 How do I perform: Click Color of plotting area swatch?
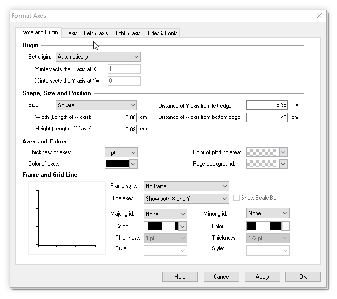pyautogui.click(x=262, y=152)
